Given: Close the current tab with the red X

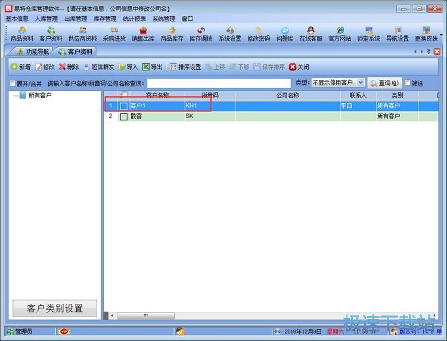Looking at the screenshot, I should tap(437, 52).
